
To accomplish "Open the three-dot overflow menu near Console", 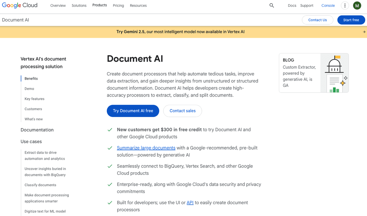I will pyautogui.click(x=345, y=5).
